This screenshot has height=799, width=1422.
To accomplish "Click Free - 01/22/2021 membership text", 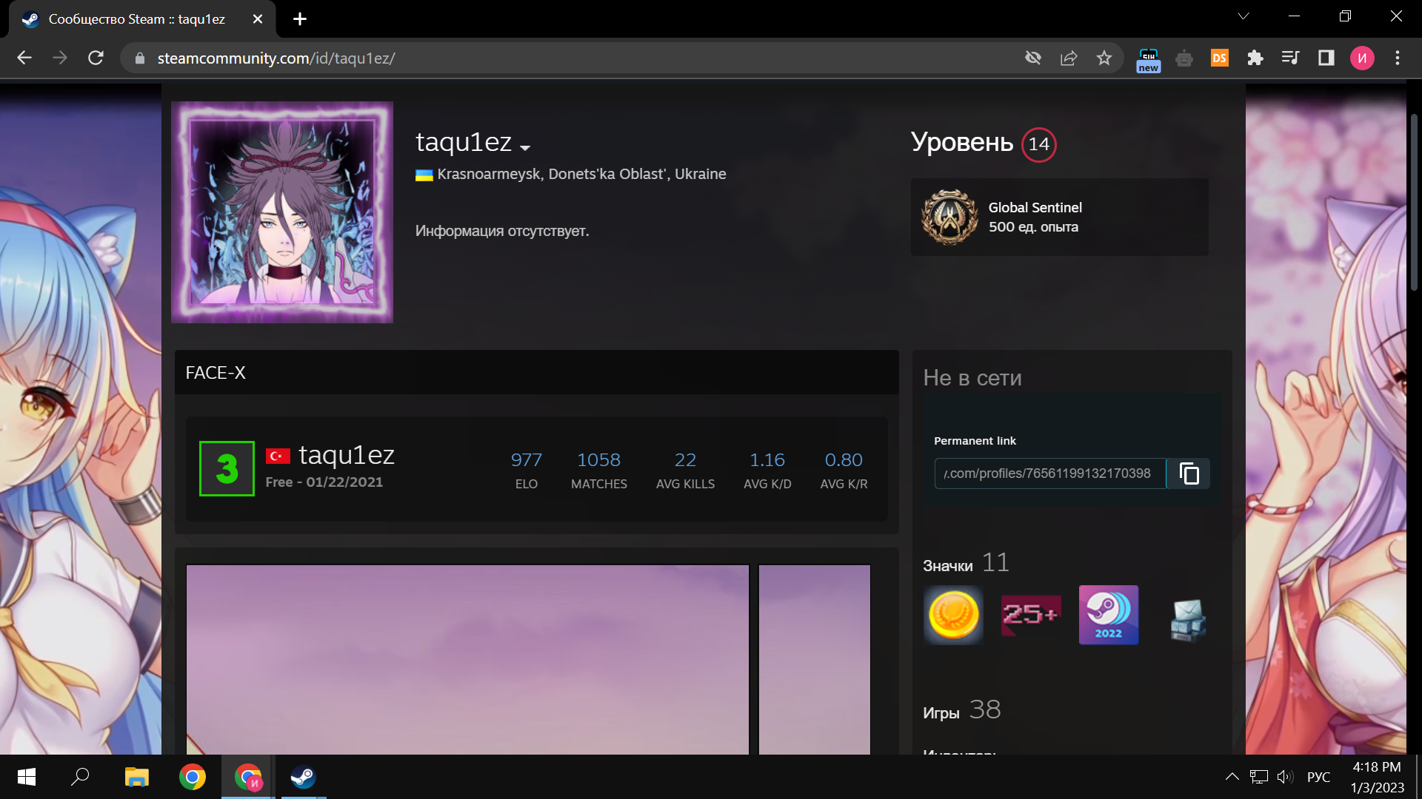I will pos(324,482).
